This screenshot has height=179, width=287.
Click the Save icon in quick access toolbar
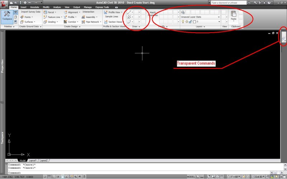coord(20,3)
